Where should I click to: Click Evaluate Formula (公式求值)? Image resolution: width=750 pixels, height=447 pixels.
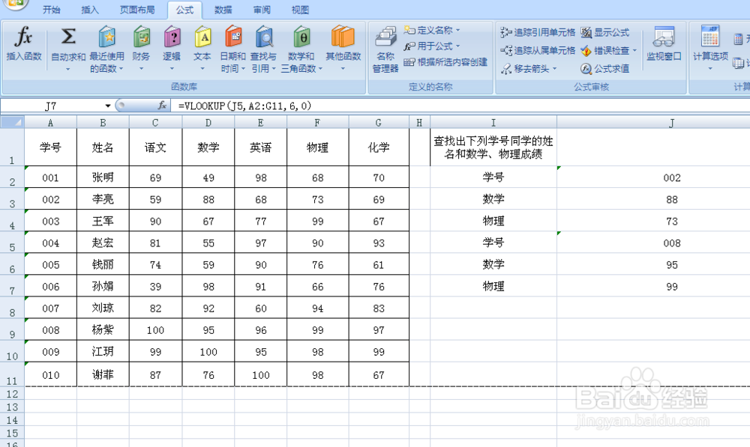pyautogui.click(x=605, y=69)
